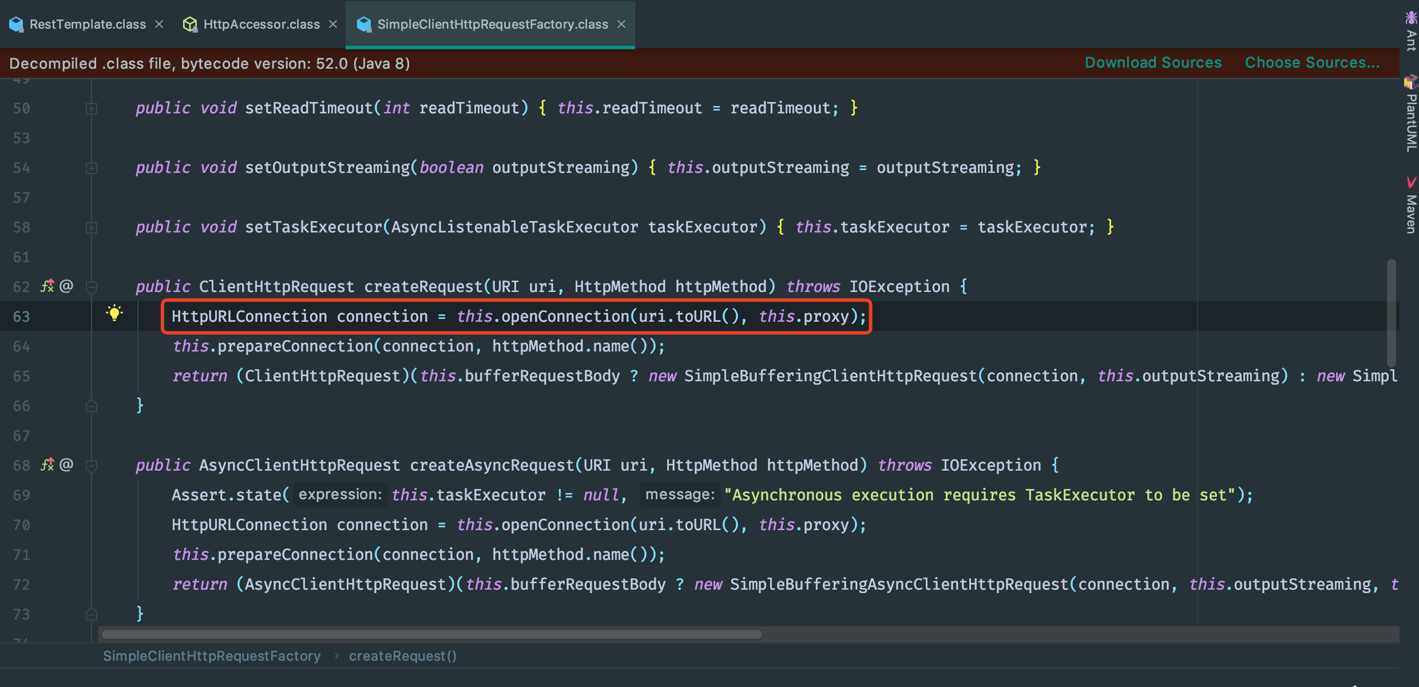Click the Download Sources link
1419x687 pixels.
[1152, 62]
